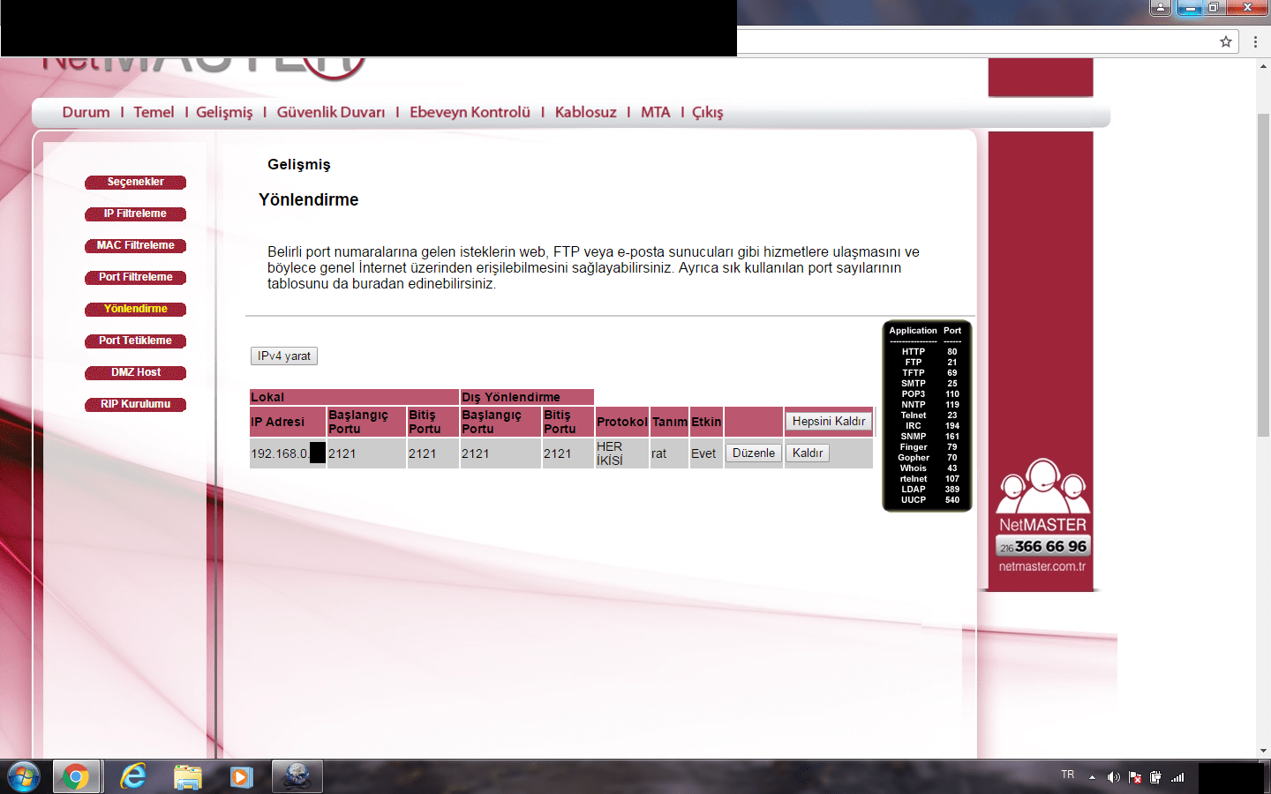Open Action Center flag tray icon
1271x794 pixels.
1135,777
